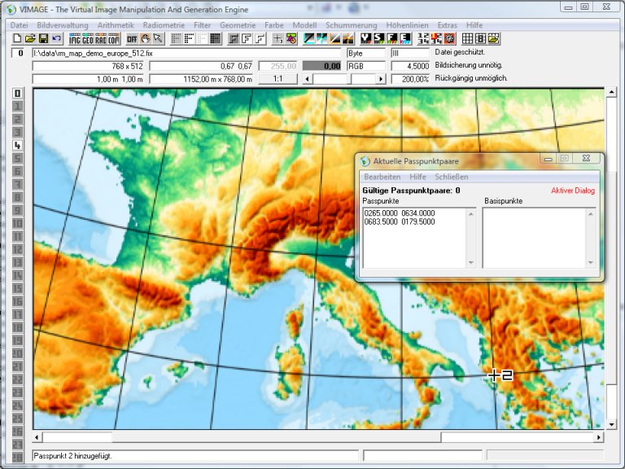The height and width of the screenshot is (469, 625).
Task: Toggle image channel button 1
Action: pos(17,106)
